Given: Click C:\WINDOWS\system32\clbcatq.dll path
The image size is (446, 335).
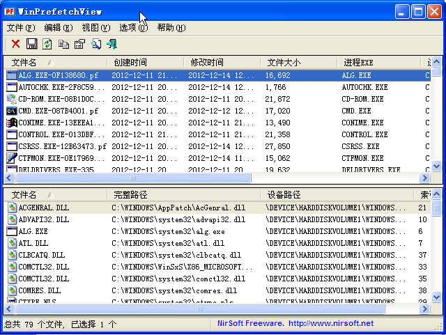Looking at the screenshot, I should 176,255.
